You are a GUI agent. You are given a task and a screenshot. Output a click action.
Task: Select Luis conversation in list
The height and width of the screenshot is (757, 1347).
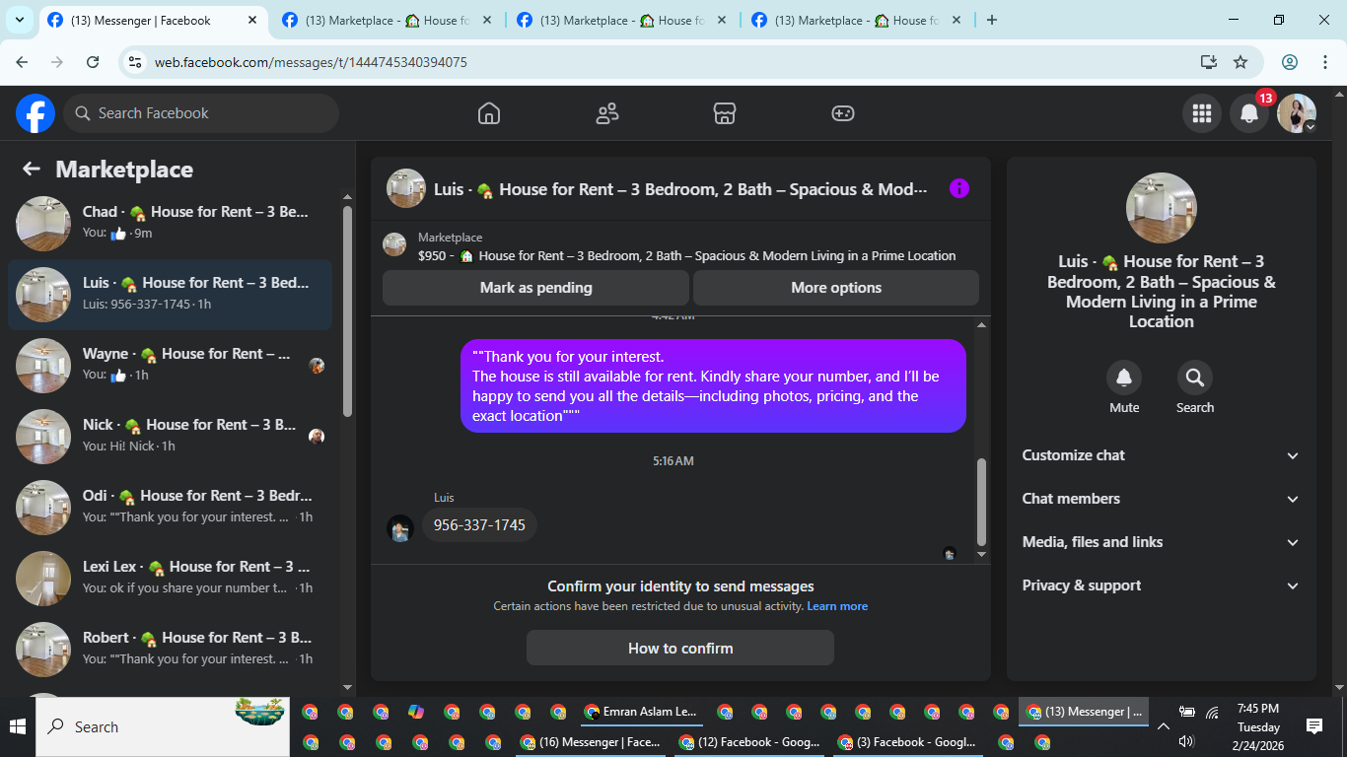[171, 294]
